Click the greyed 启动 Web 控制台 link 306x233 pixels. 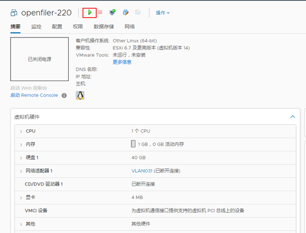(29, 88)
